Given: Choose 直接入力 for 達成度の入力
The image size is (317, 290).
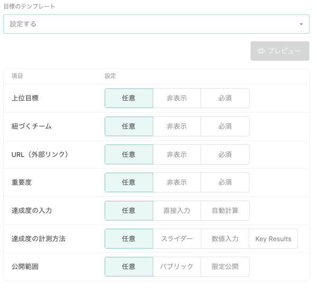Looking at the screenshot, I should tap(176, 210).
